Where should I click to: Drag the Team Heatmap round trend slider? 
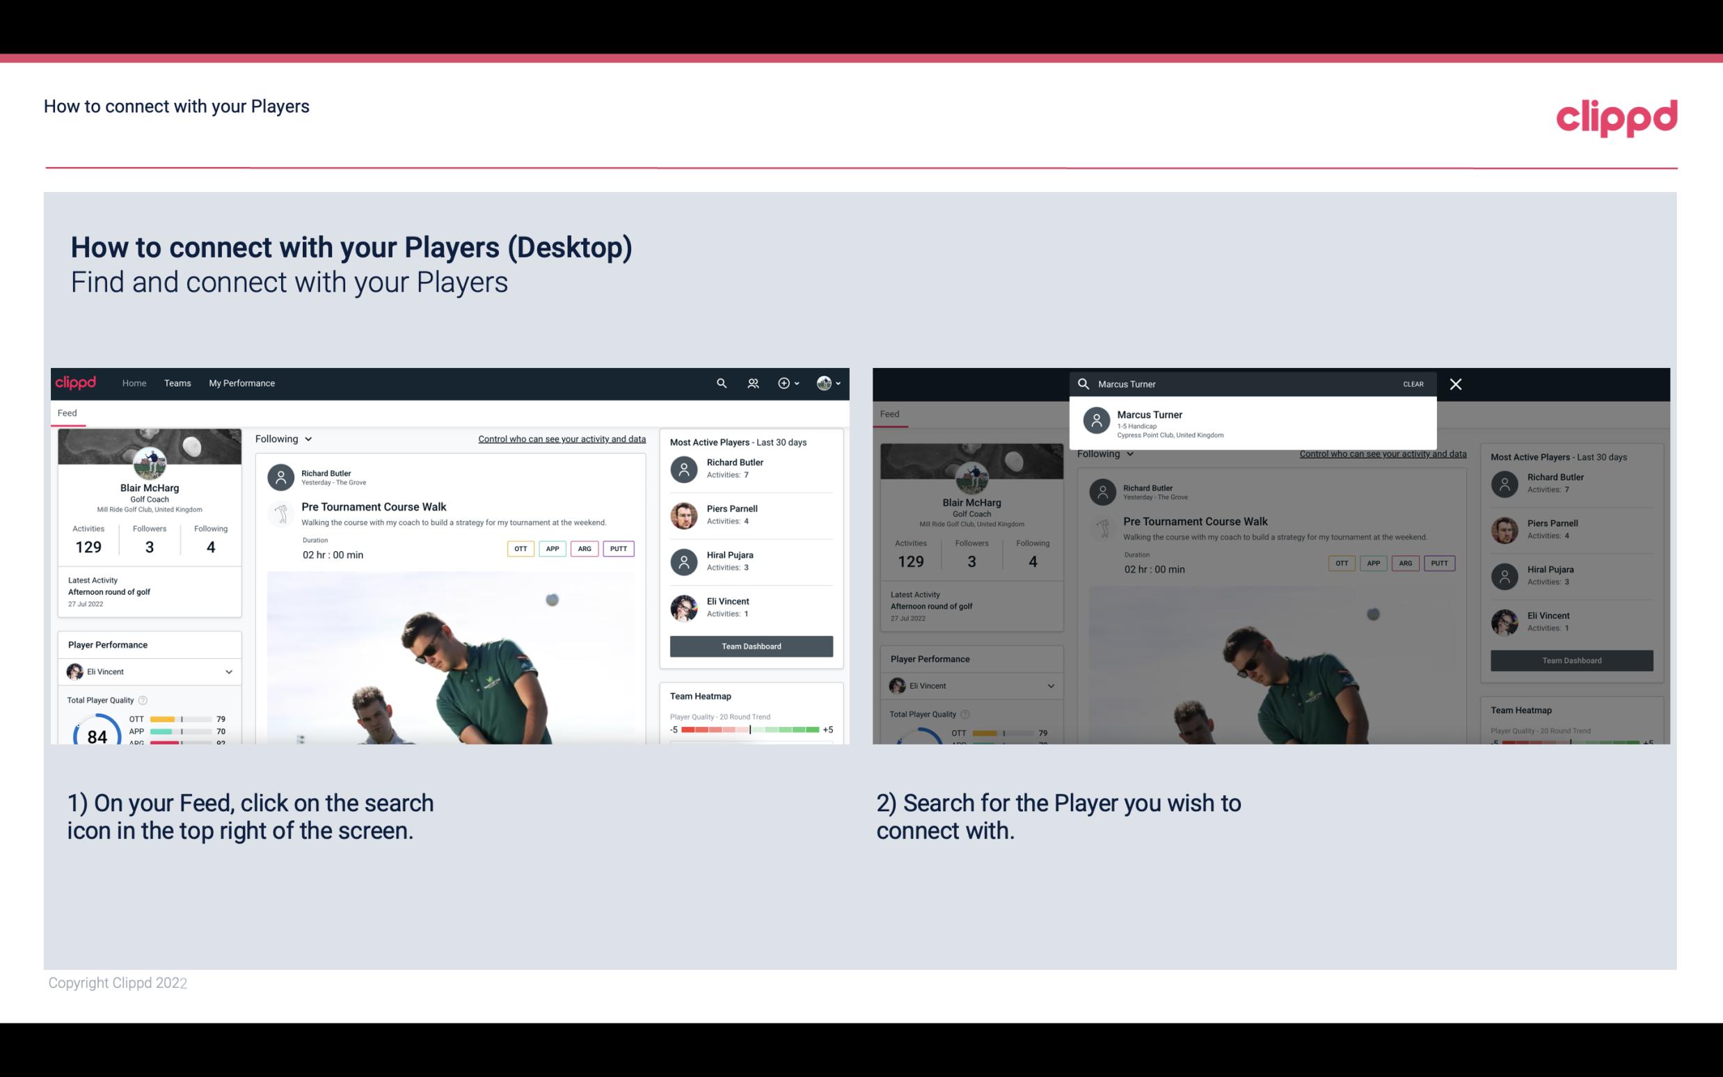pos(750,730)
